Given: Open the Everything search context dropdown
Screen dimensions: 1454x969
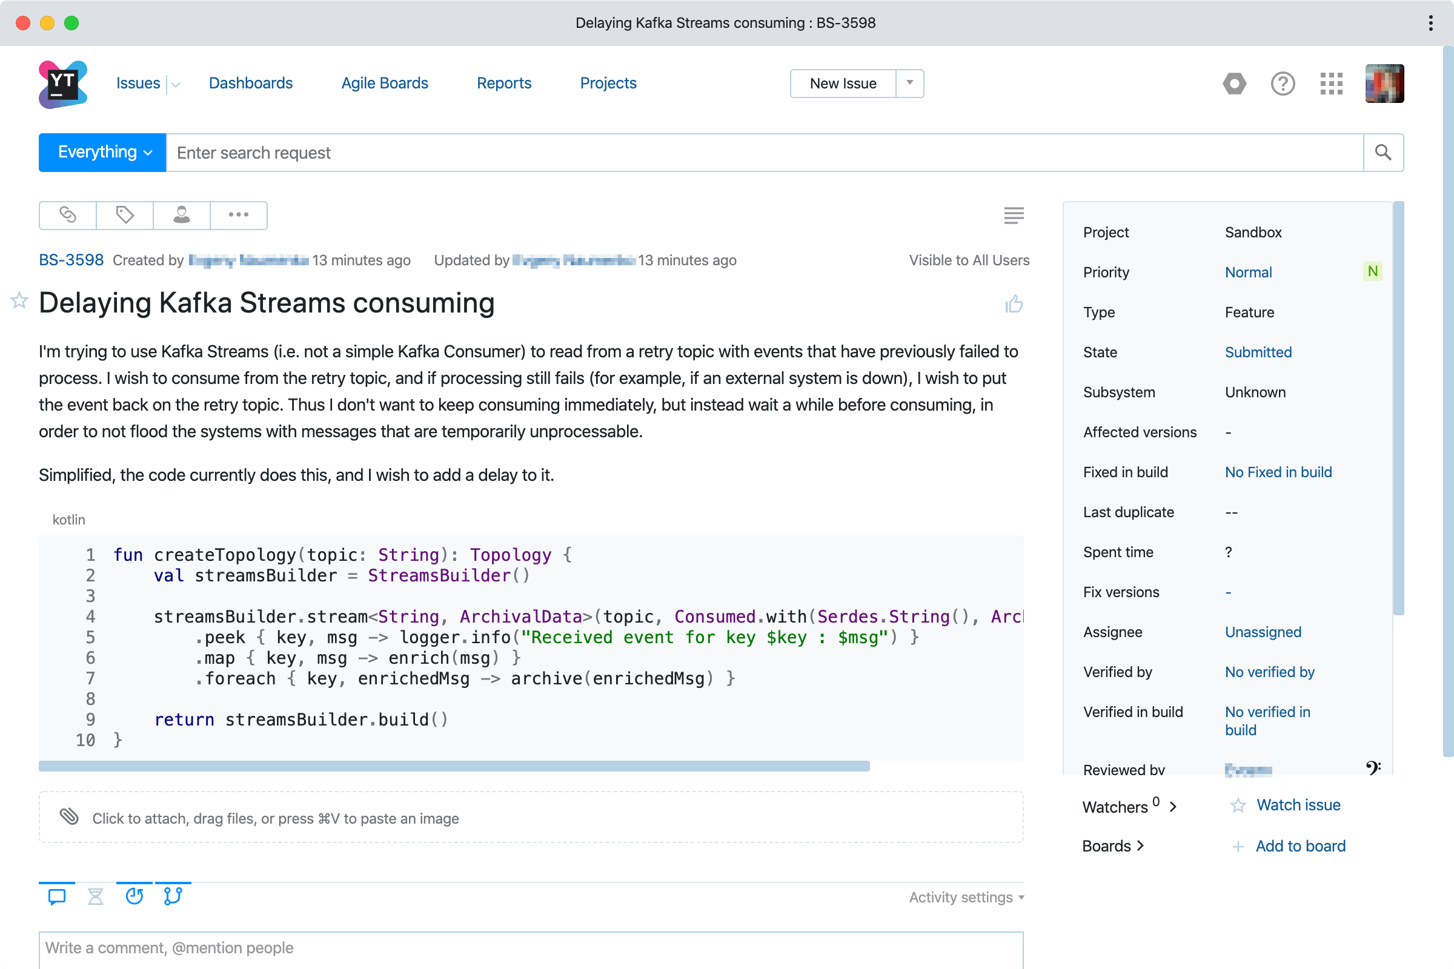Looking at the screenshot, I should pyautogui.click(x=102, y=153).
